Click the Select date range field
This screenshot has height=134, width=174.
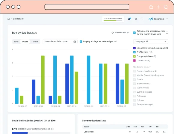tap(60, 41)
